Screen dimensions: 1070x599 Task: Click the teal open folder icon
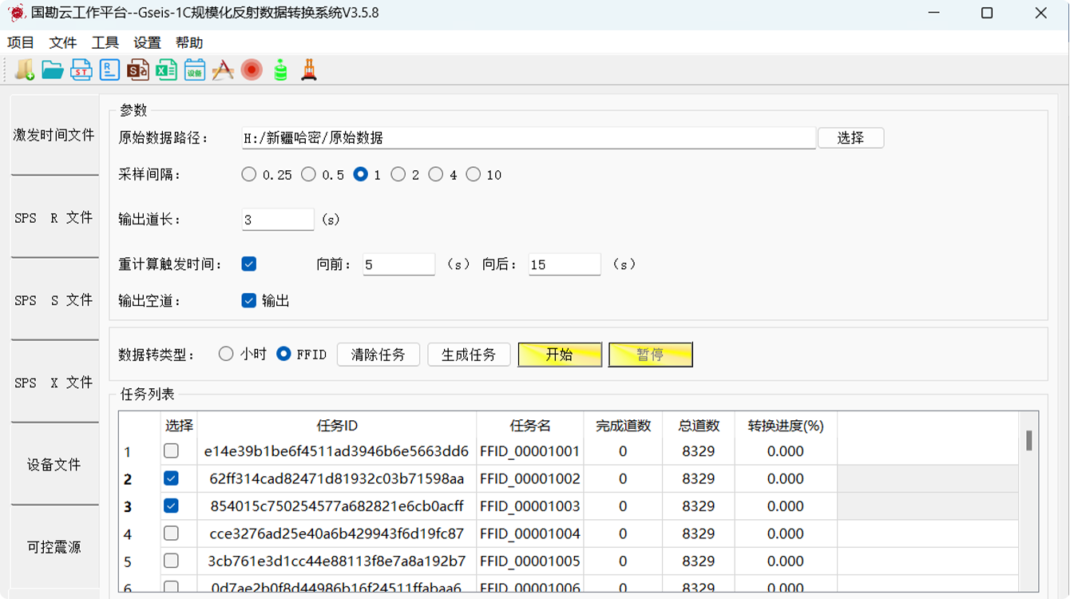point(53,70)
